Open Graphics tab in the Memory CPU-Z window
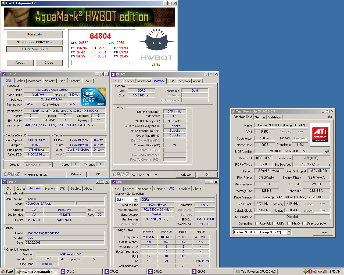 click(184, 81)
